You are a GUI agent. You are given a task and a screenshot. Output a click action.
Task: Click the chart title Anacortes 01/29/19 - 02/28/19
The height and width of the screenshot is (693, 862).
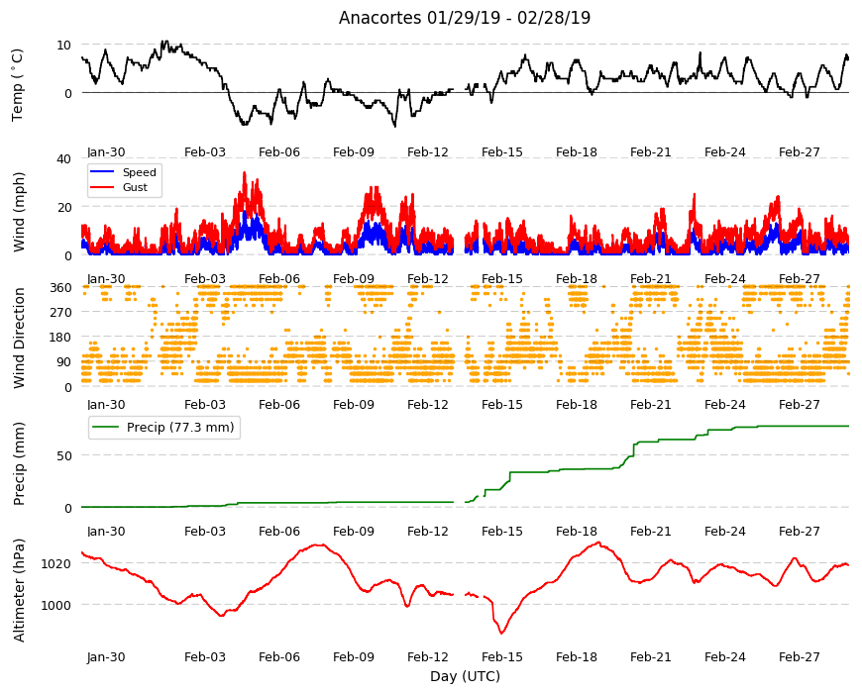point(465,18)
